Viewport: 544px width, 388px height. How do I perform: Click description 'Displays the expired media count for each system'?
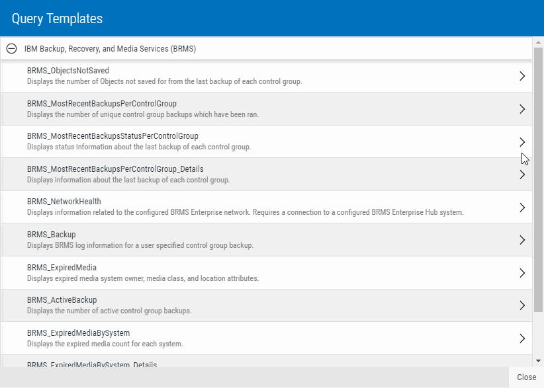click(105, 344)
